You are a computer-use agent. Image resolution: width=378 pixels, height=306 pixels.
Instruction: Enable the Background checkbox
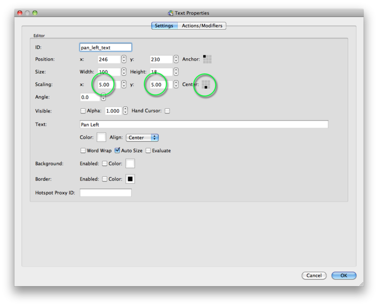click(x=104, y=164)
